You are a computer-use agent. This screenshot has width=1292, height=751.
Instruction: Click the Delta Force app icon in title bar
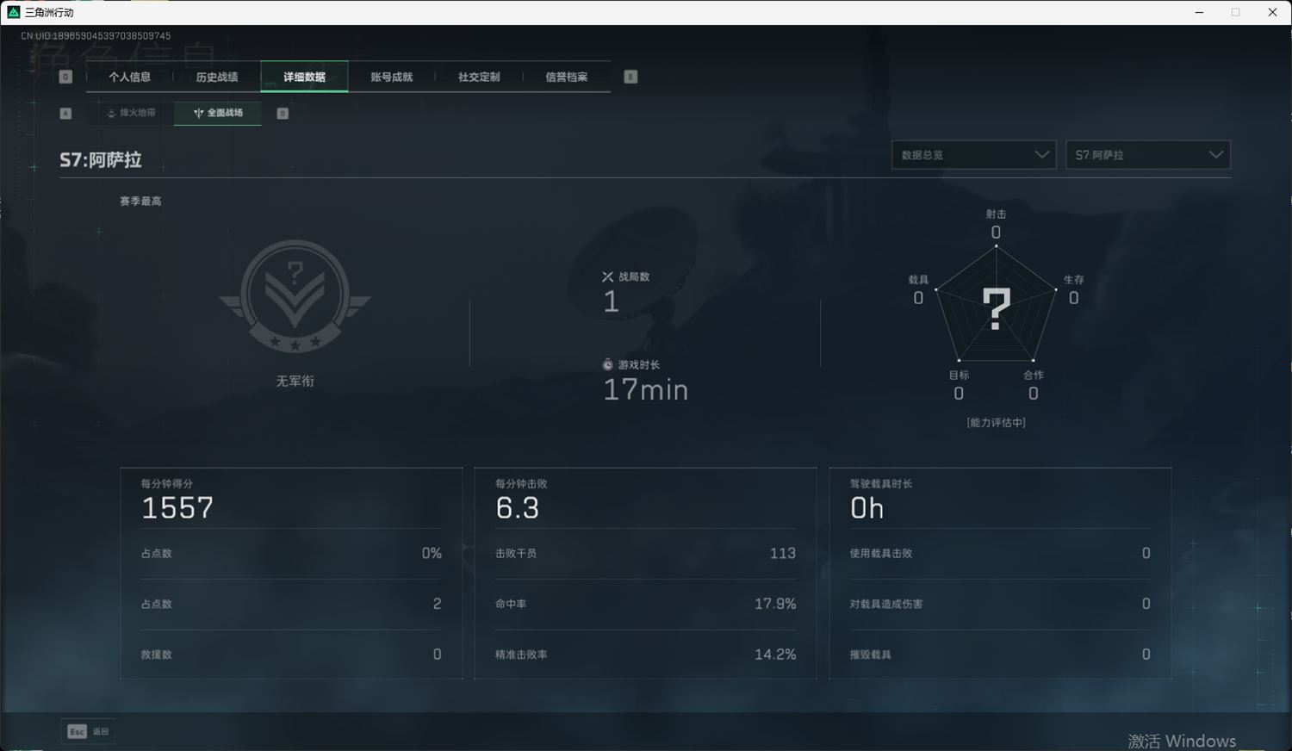pyautogui.click(x=13, y=12)
